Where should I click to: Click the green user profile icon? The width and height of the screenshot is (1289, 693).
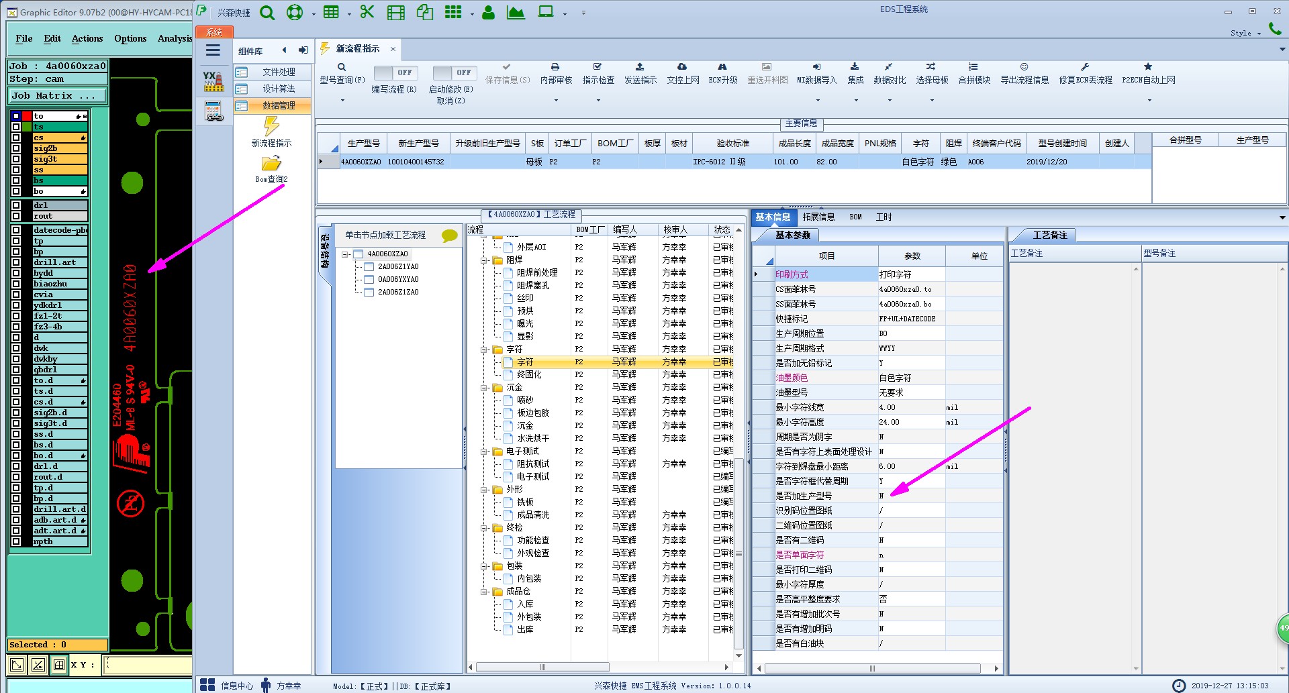(x=488, y=12)
